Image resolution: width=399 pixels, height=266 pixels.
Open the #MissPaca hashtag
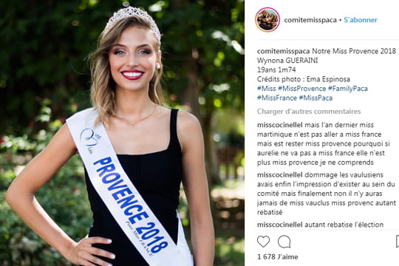click(x=316, y=98)
